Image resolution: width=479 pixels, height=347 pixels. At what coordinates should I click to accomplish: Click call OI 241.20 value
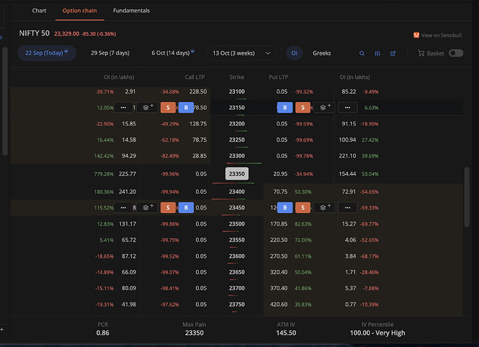tap(127, 192)
